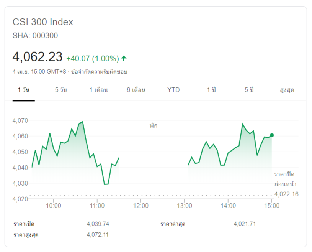This screenshot has height=252, width=312.
Task: Click the ราคาปิดก่อนหน้า 4,022.16 label
Action: coord(286,184)
